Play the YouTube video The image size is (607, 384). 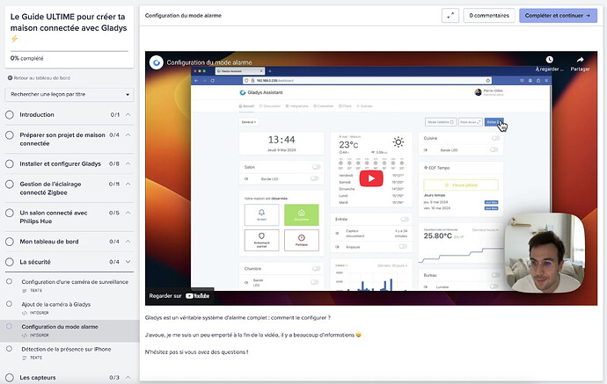371,178
